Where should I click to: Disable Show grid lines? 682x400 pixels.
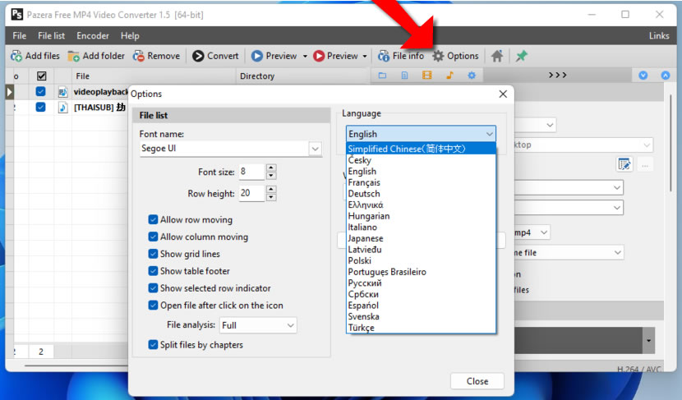click(x=153, y=254)
